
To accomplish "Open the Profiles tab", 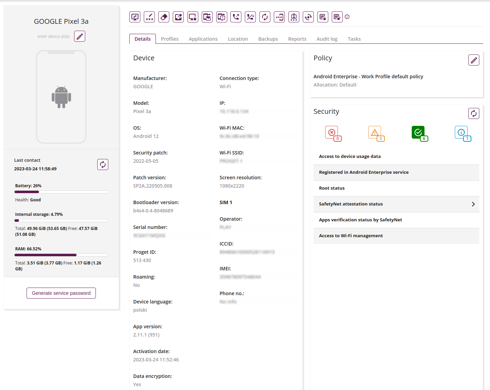I will 170,39.
